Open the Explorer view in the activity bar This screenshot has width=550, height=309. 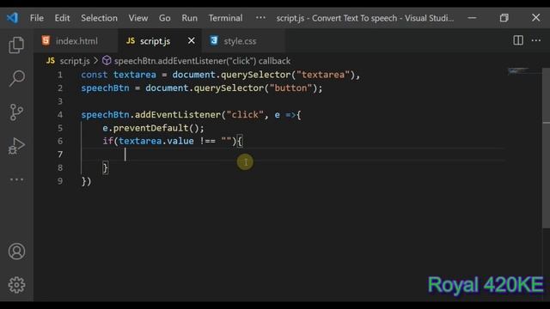16,45
